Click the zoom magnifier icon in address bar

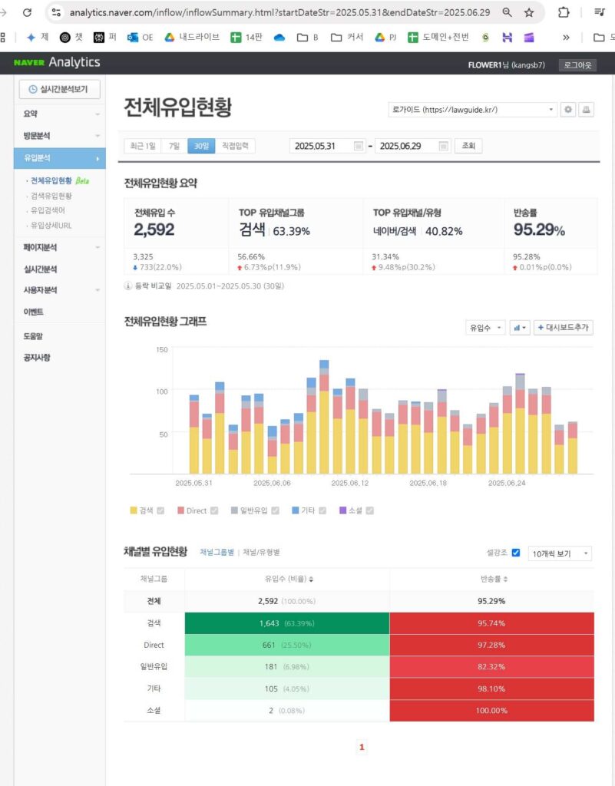[x=508, y=12]
